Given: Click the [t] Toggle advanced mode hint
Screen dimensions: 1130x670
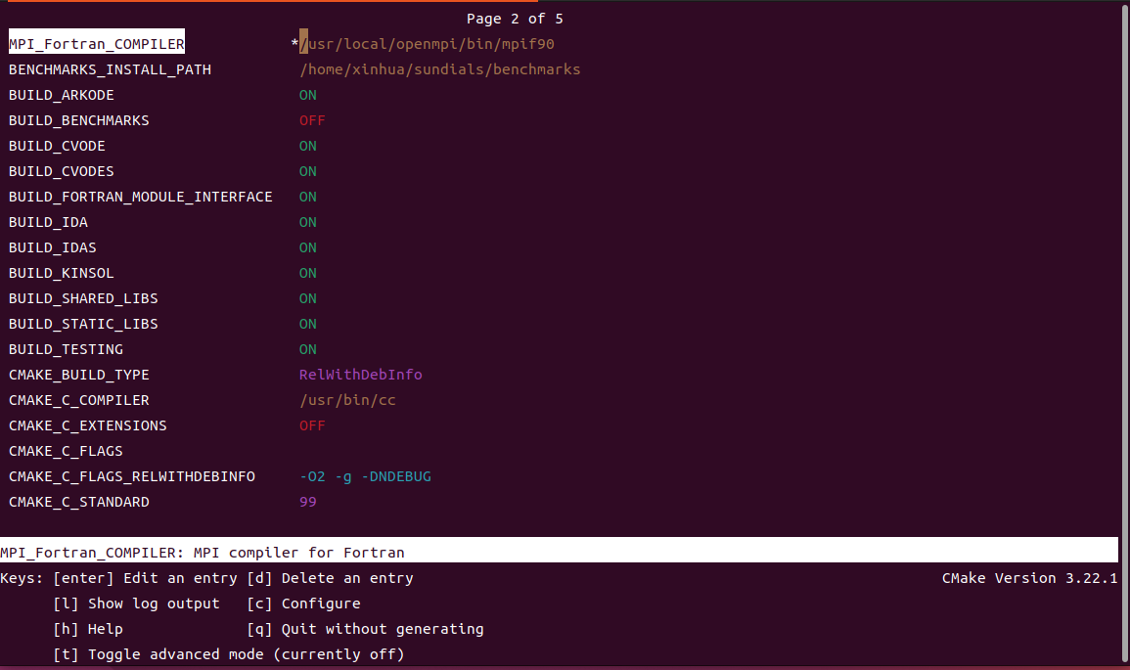Looking at the screenshot, I should point(229,655).
